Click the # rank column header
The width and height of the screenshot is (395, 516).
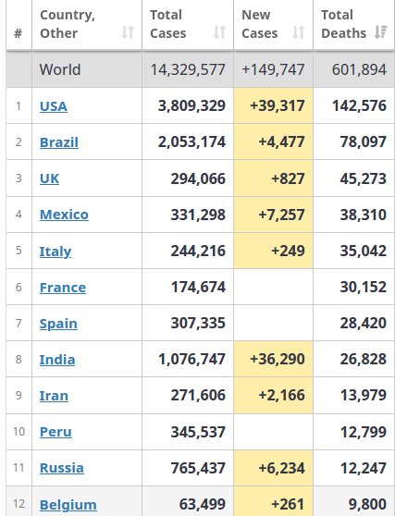pos(19,33)
